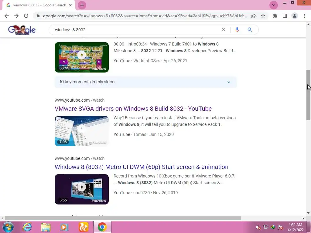The width and height of the screenshot is (311, 233).
Task: Go forward with the browser arrow
Action: (16, 16)
